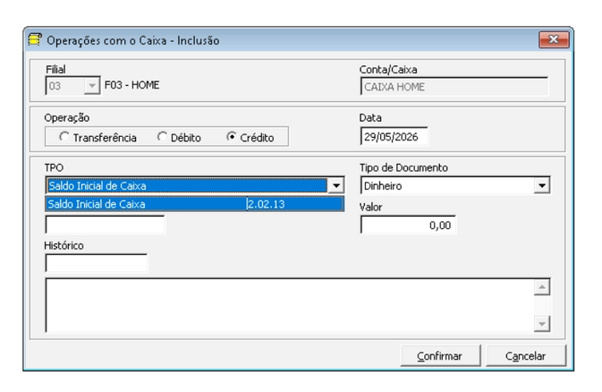602x392 pixels.
Task: Click into the Data field 29/05/2026
Action: [x=394, y=137]
